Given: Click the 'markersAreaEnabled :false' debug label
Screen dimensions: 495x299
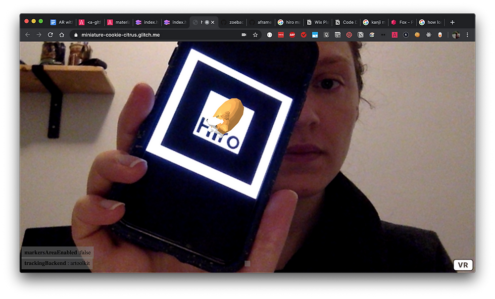Looking at the screenshot, I should (x=57, y=252).
